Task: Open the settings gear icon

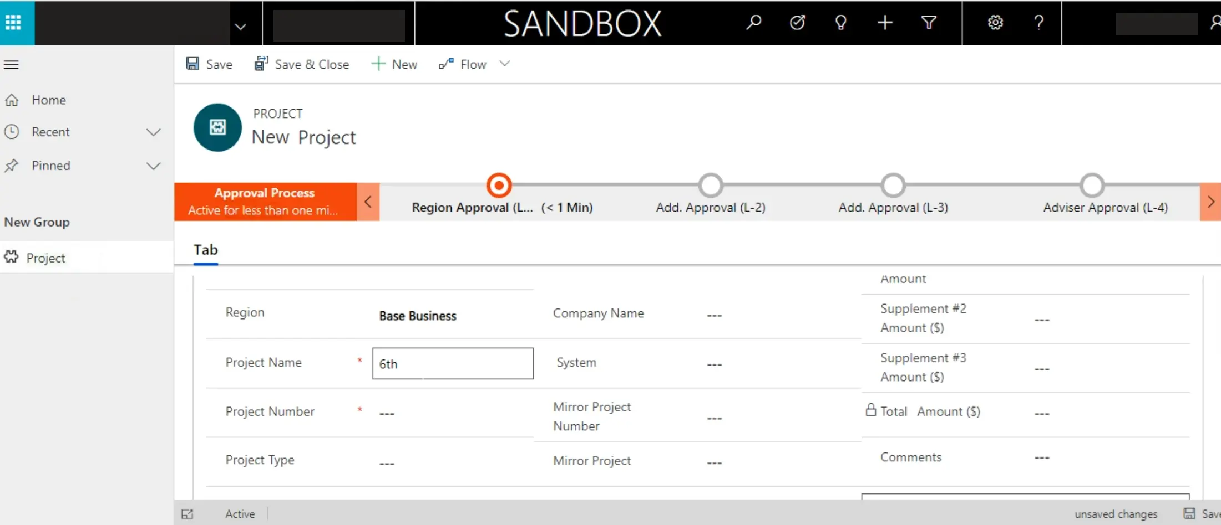Action: [x=995, y=23]
